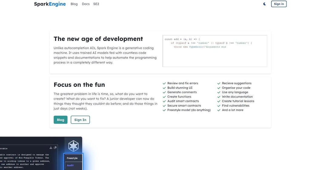Click checkmark beside Audit smart contracts

point(164,101)
